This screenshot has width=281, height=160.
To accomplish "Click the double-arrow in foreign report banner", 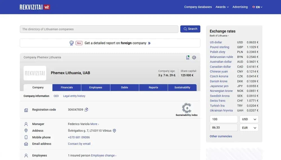I will 149,43.
